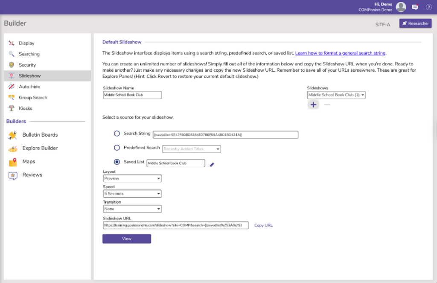Click the notifications chat icon in header
Image resolution: width=437 pixels, height=283 pixels.
[415, 7]
